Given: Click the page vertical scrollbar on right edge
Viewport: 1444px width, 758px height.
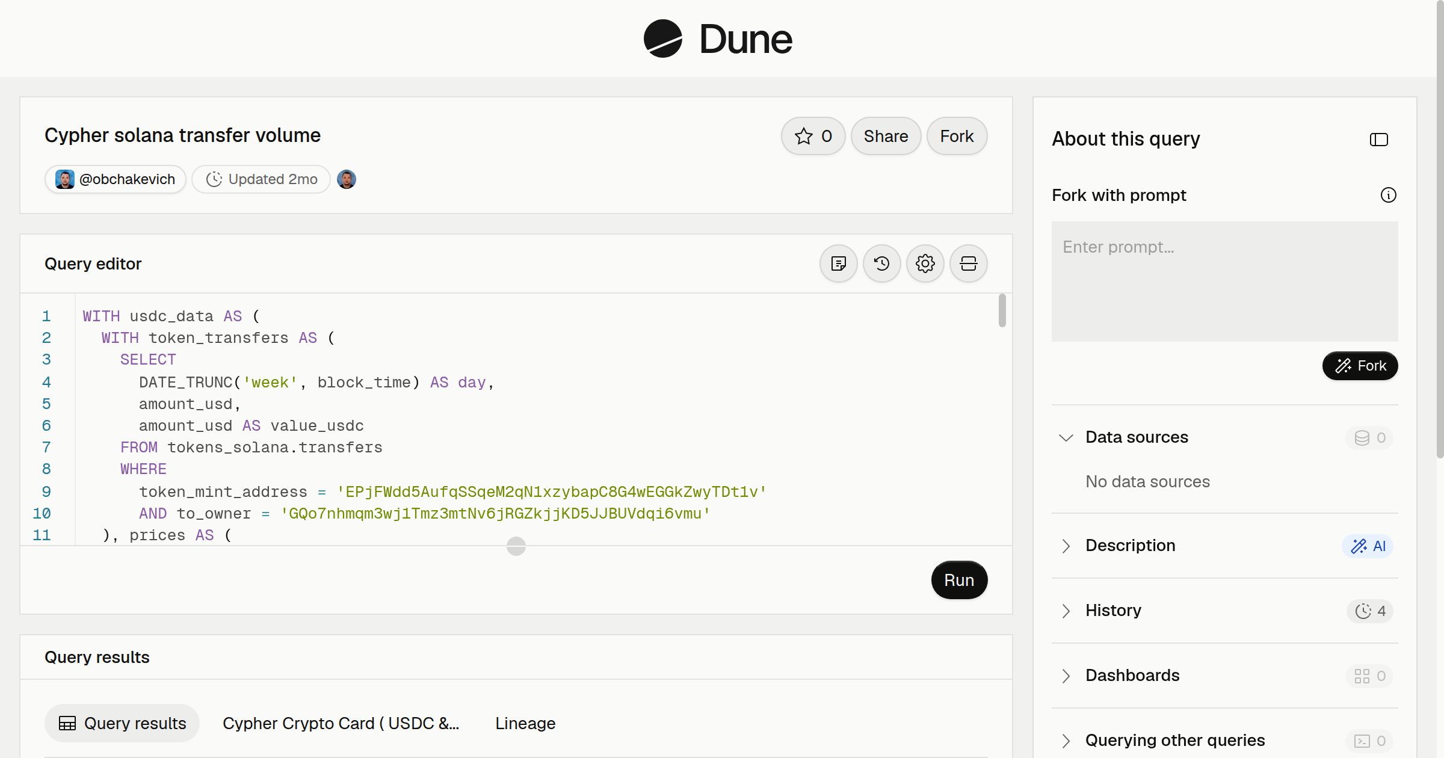Looking at the screenshot, I should click(1440, 229).
